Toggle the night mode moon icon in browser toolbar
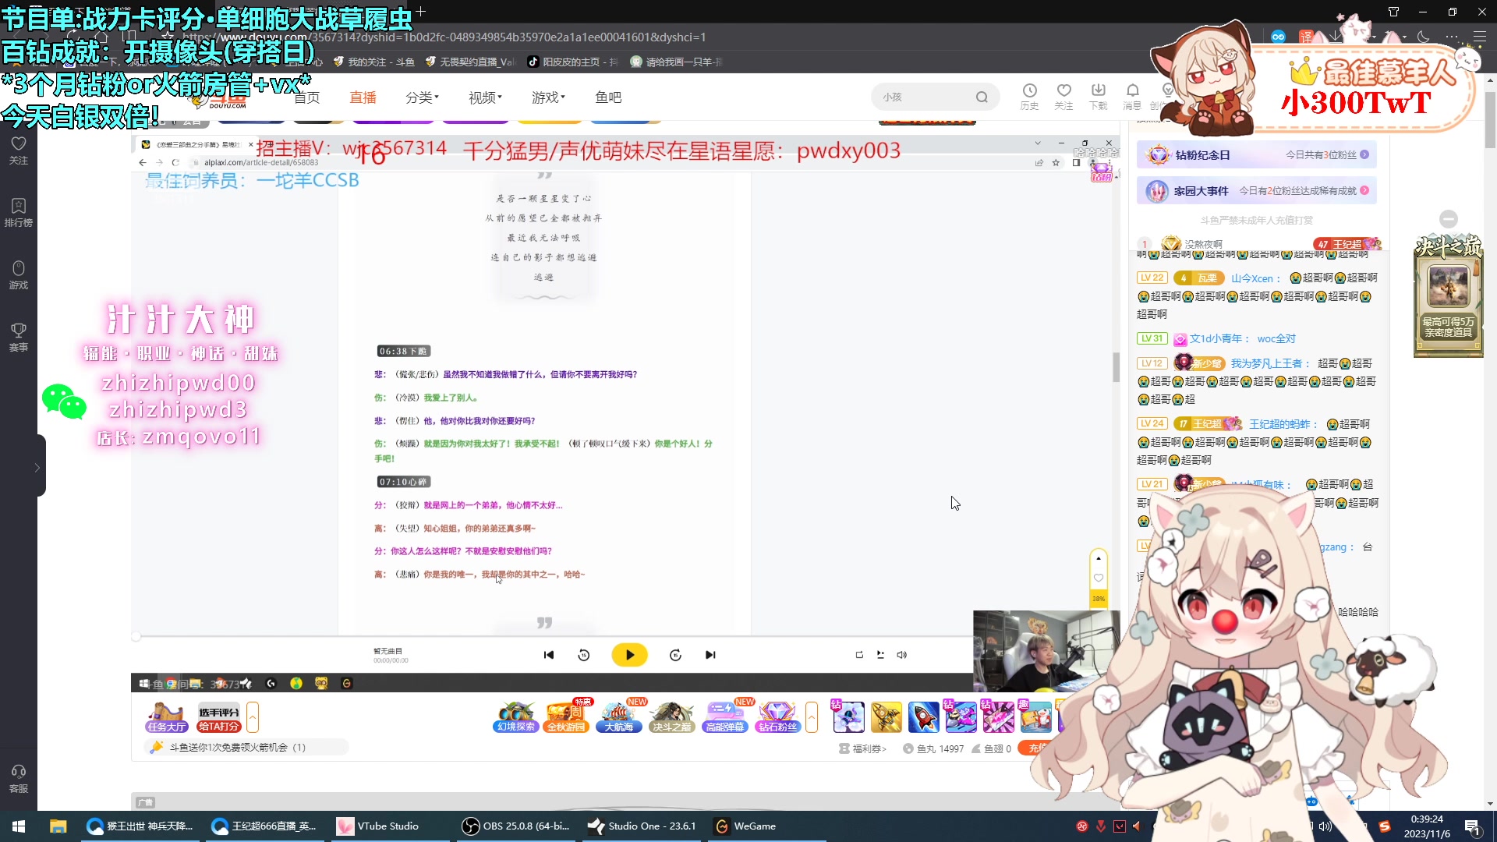Screen dimensions: 1497x842 1423,37
